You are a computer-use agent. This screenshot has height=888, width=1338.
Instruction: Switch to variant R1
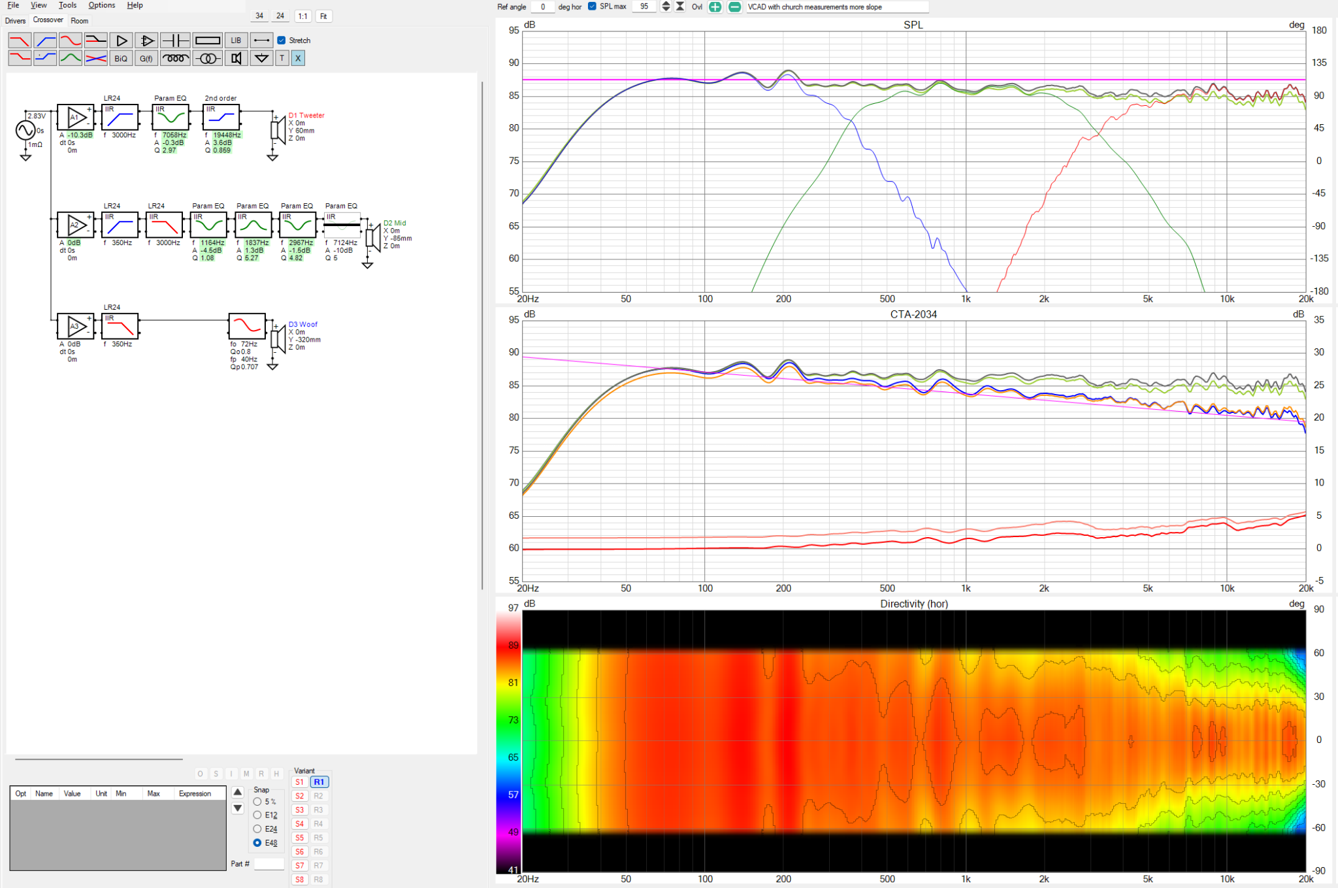tap(319, 782)
